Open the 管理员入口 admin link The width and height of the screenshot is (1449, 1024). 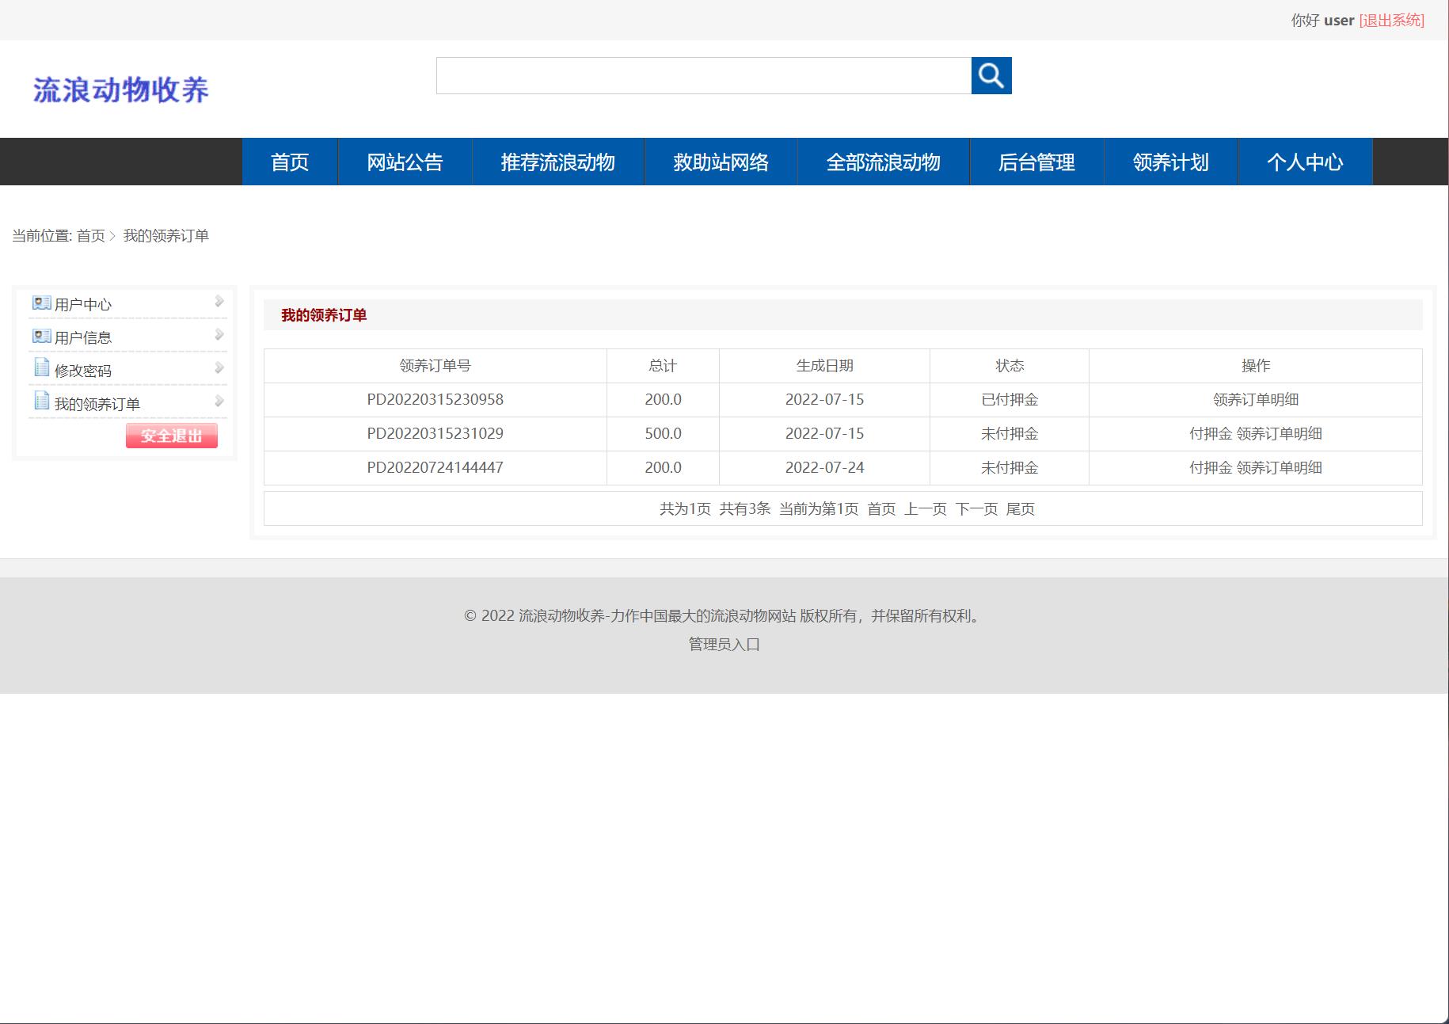pyautogui.click(x=724, y=645)
